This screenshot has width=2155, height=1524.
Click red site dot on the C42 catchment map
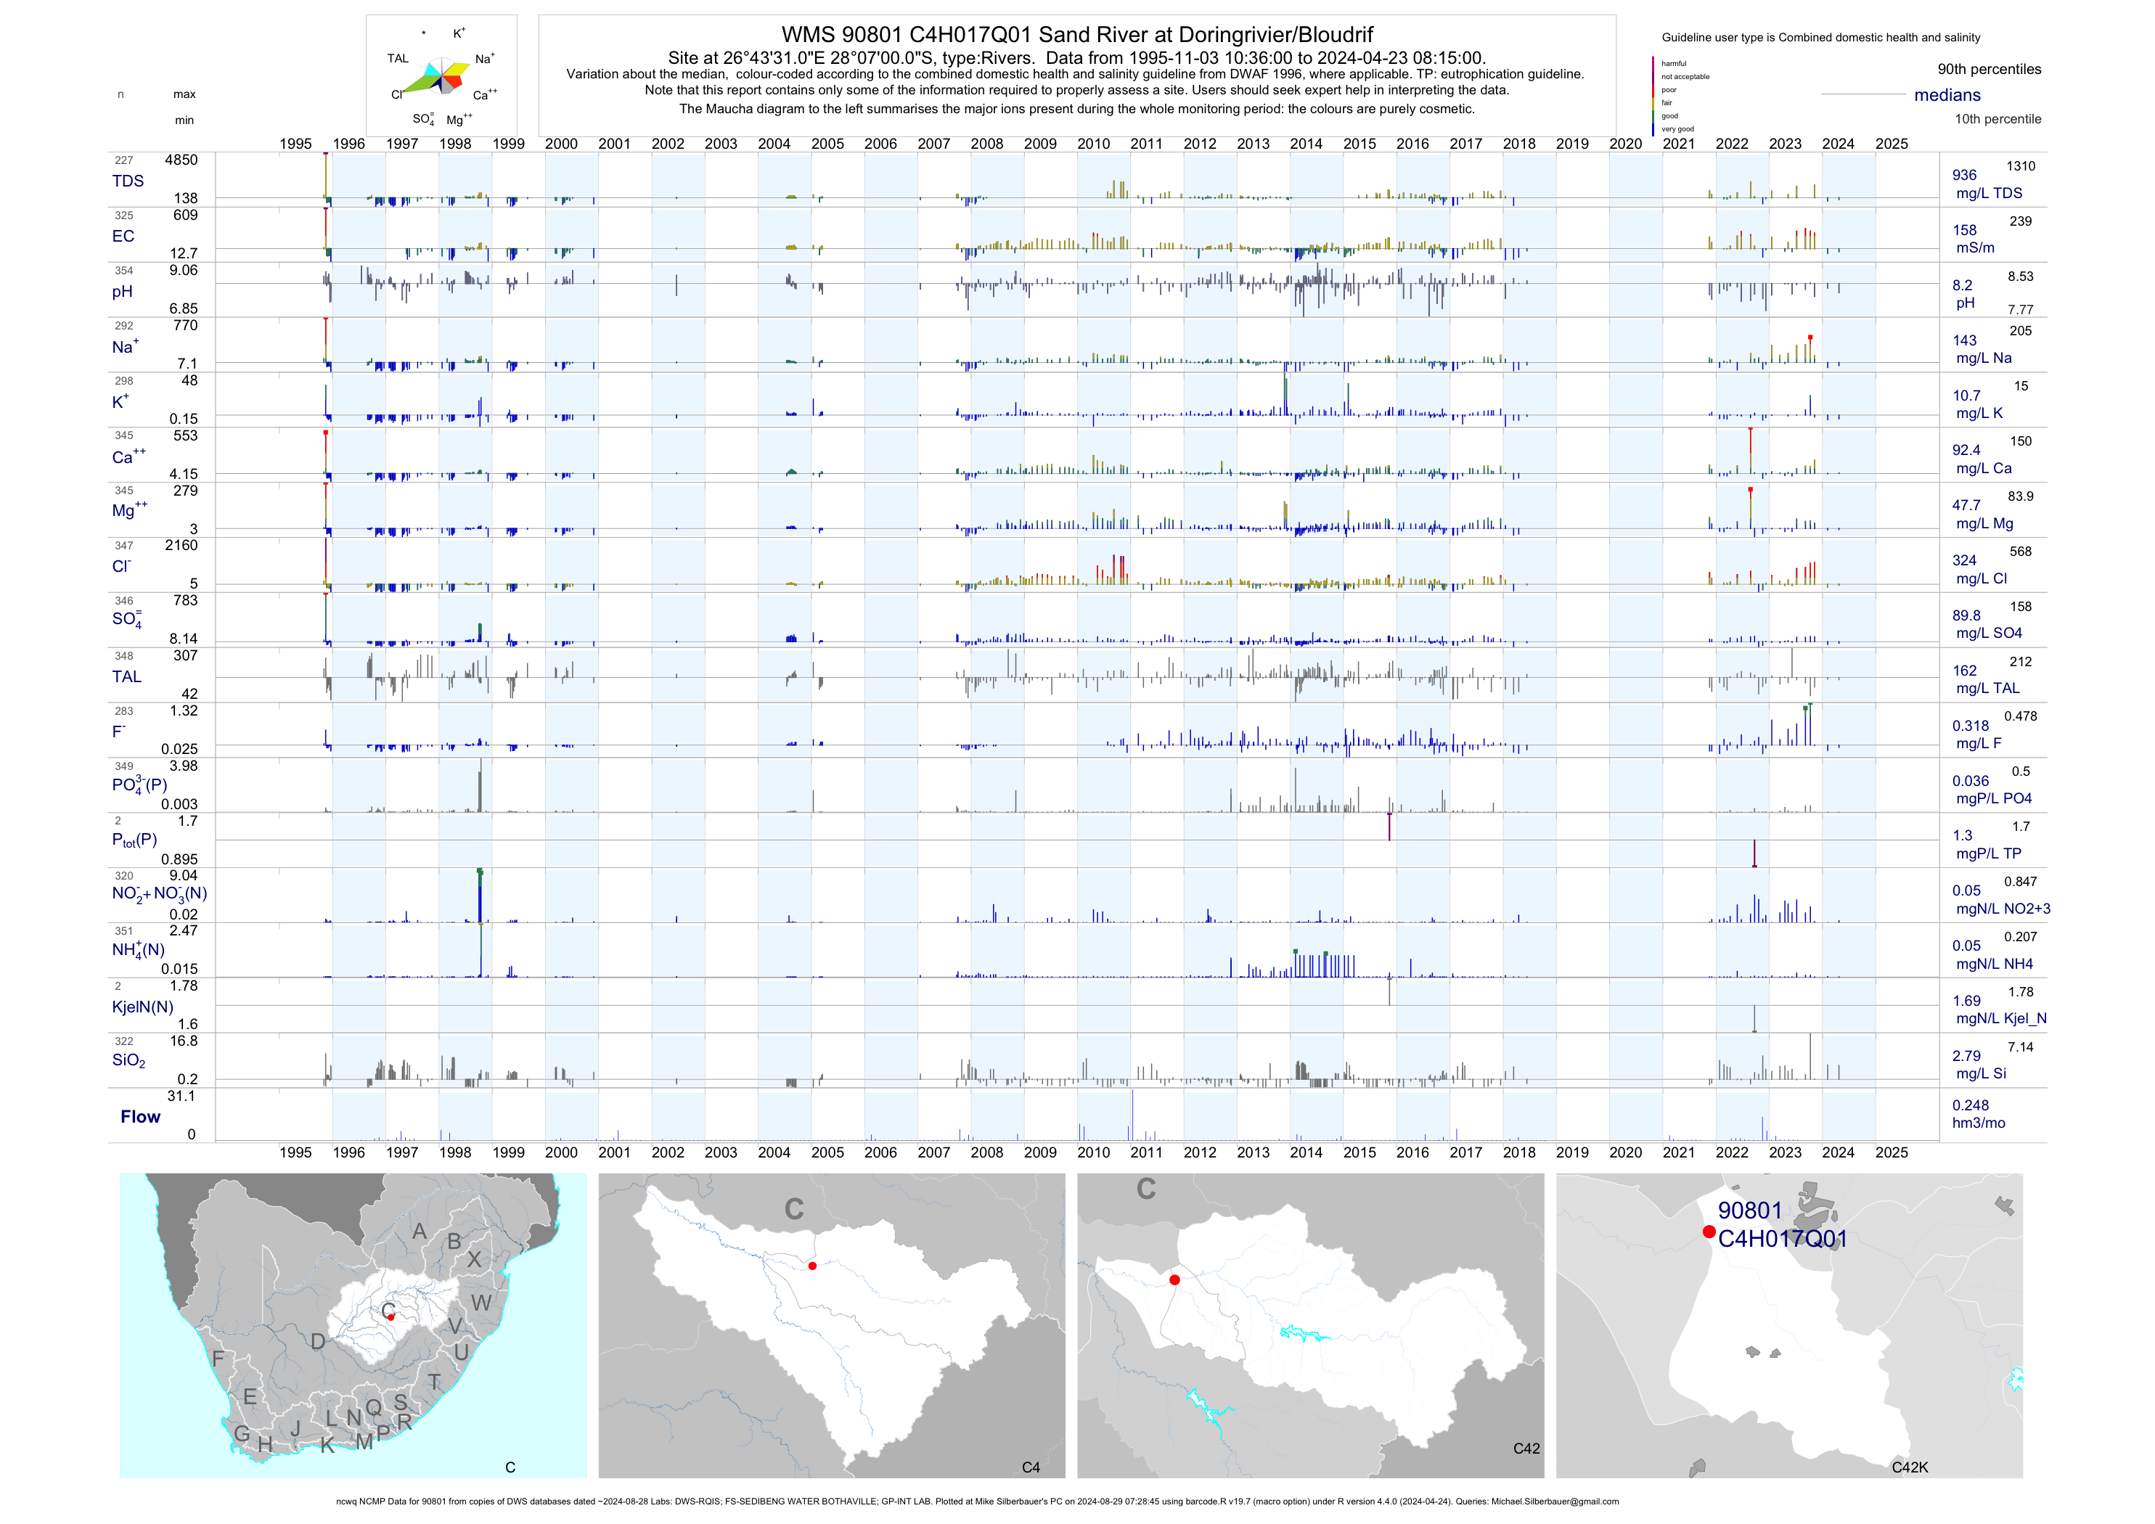tap(1174, 1279)
